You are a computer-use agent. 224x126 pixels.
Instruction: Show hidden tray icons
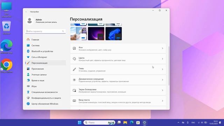point(178,122)
